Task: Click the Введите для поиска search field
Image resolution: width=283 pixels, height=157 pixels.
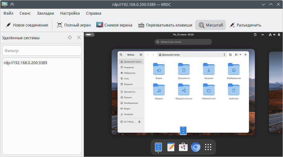Action: [183, 42]
